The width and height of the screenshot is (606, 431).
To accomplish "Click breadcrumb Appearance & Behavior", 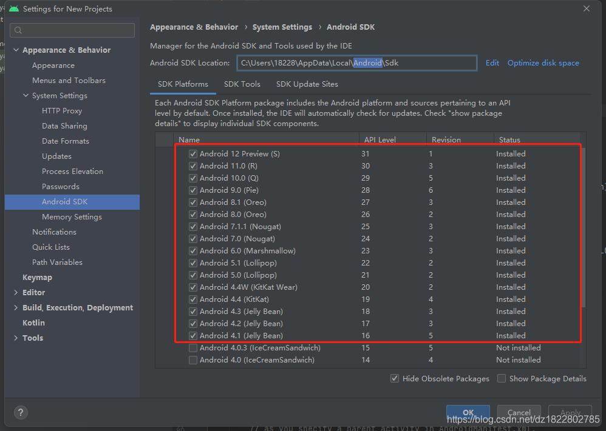I will click(x=194, y=27).
